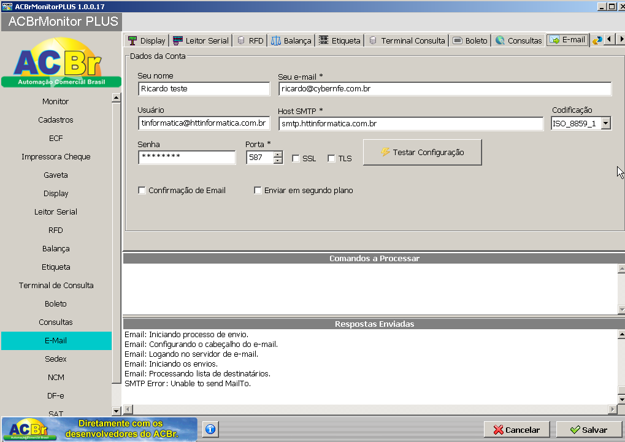Switch to the Display tab

tap(147, 40)
